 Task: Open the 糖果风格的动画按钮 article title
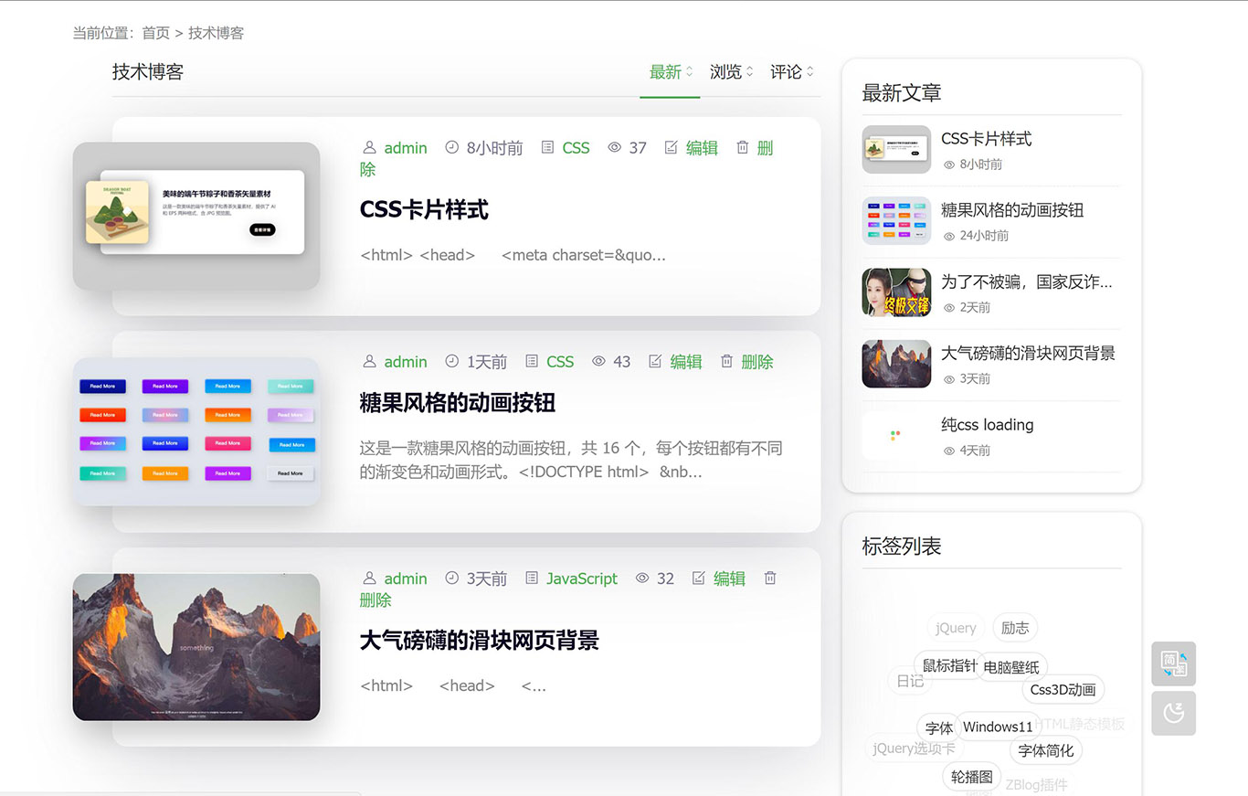pyautogui.click(x=457, y=403)
